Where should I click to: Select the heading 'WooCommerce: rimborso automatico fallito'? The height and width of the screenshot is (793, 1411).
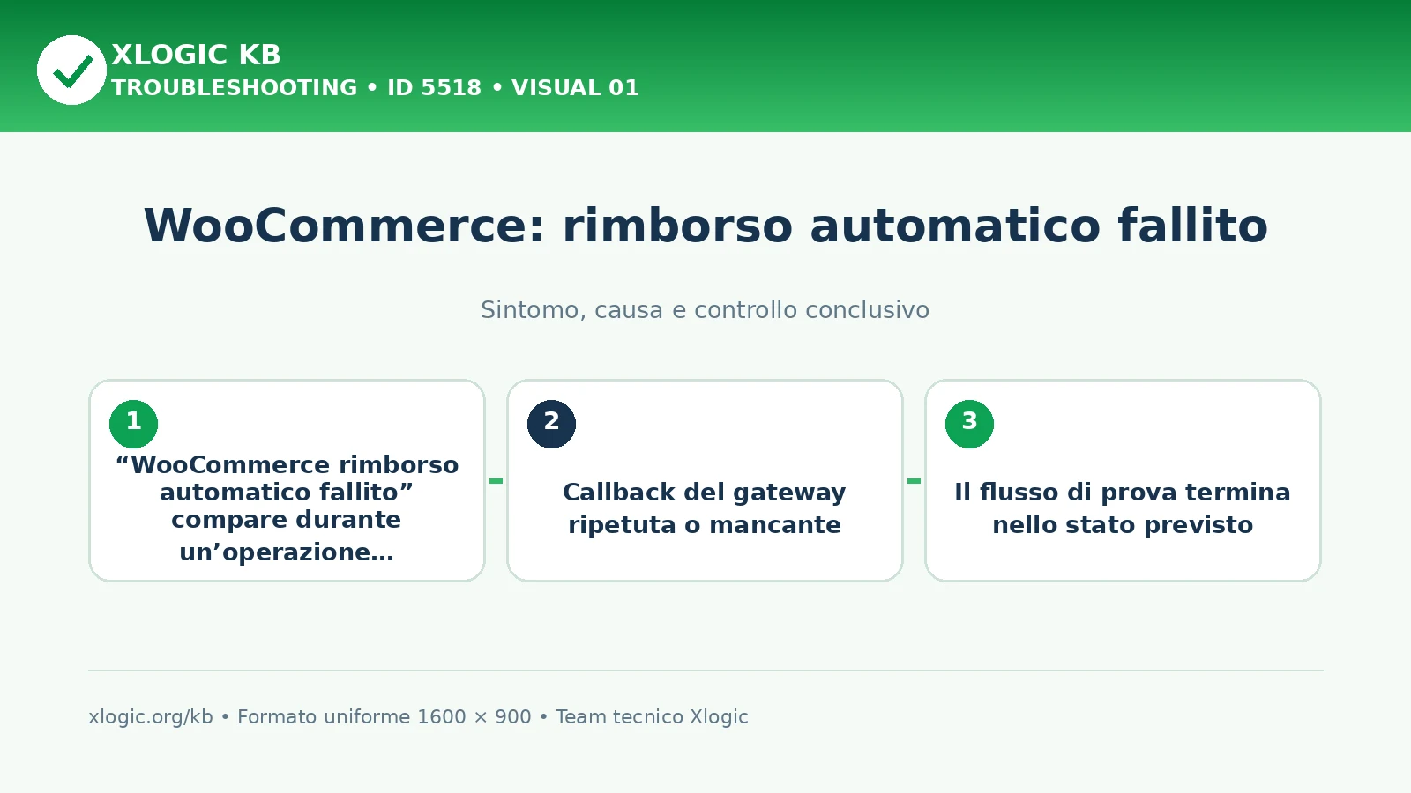(x=705, y=226)
